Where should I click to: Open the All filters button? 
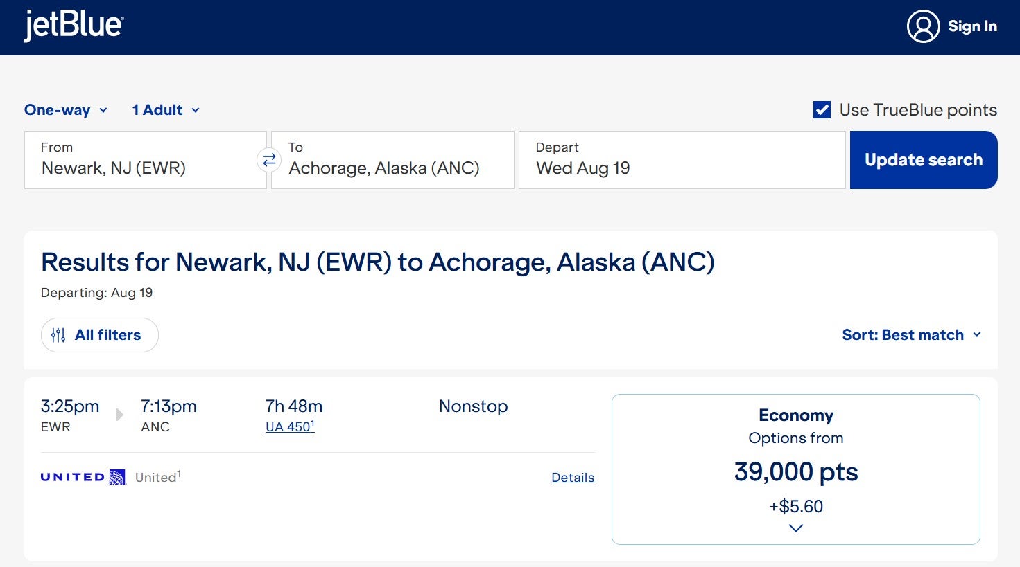point(100,335)
